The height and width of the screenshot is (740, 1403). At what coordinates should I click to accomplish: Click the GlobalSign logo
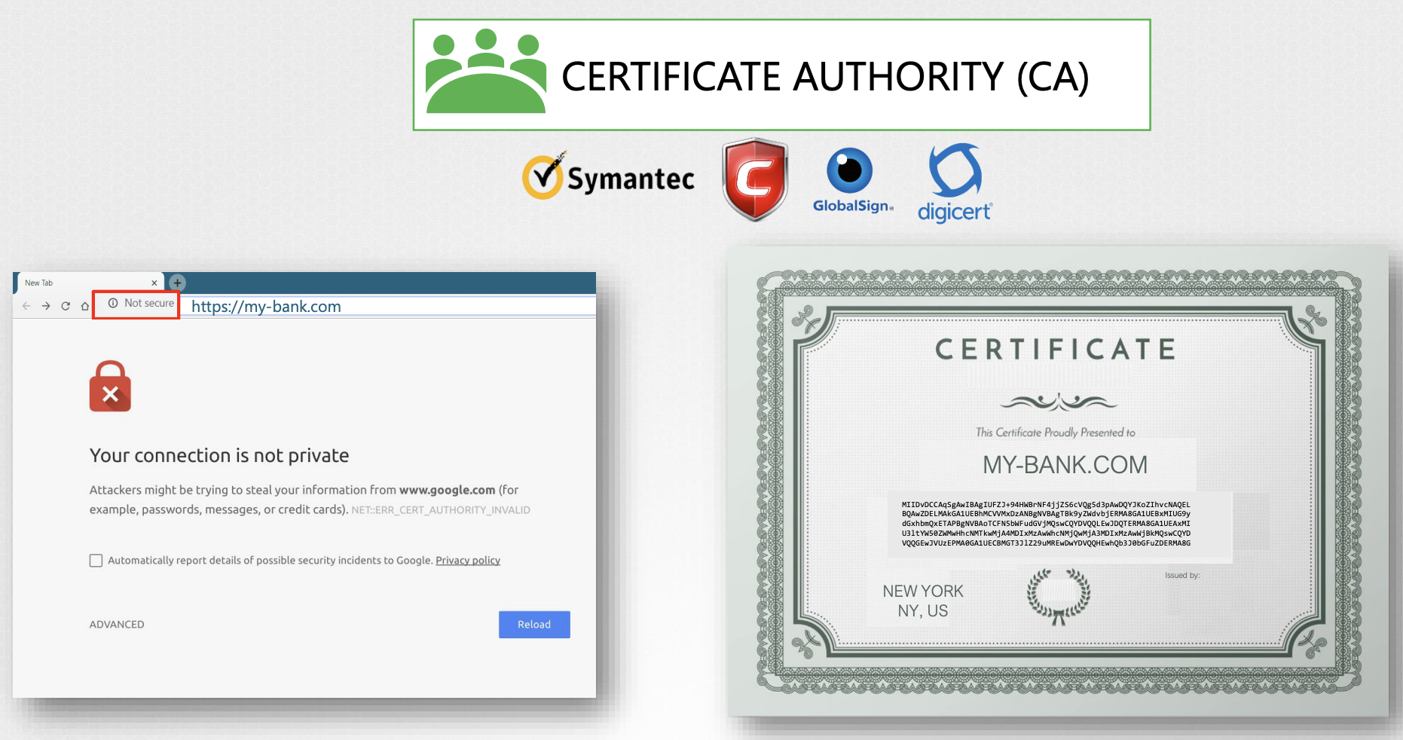[852, 181]
